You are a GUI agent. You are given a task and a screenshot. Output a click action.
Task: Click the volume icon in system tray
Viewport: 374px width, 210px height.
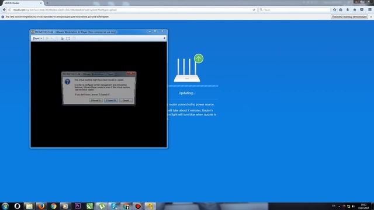tap(353, 206)
